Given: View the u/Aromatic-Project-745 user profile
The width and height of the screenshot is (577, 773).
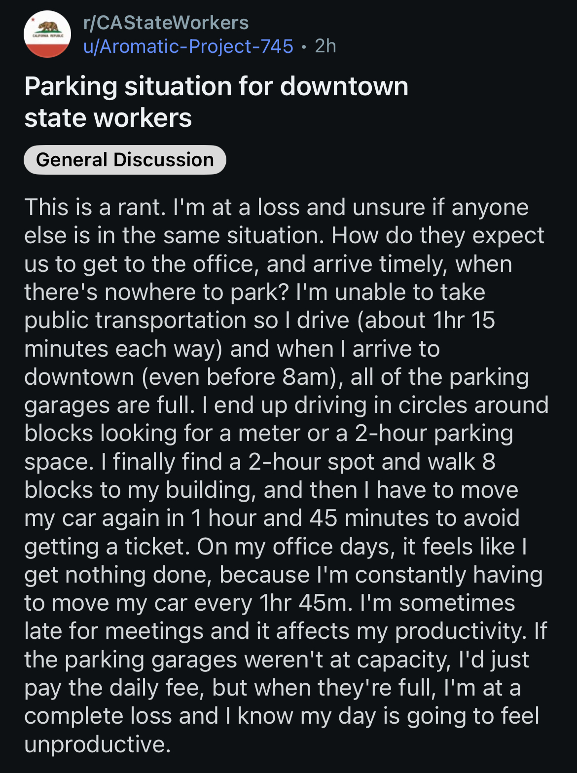Looking at the screenshot, I should click(188, 46).
